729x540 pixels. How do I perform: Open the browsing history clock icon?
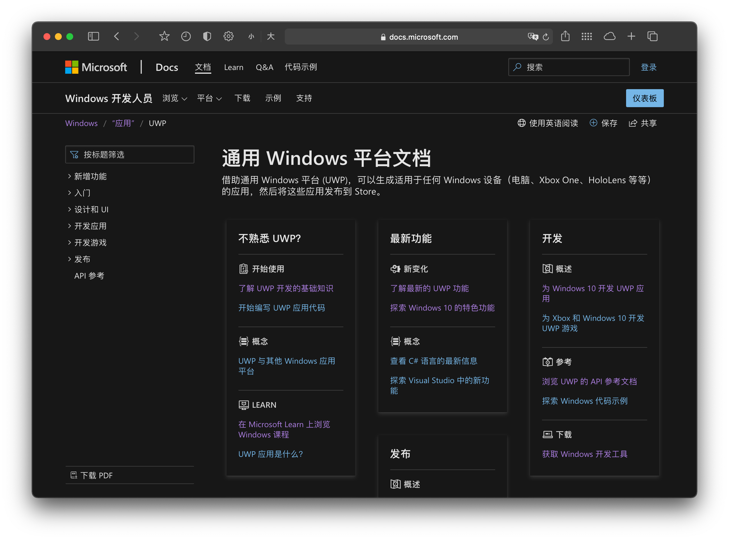click(186, 36)
